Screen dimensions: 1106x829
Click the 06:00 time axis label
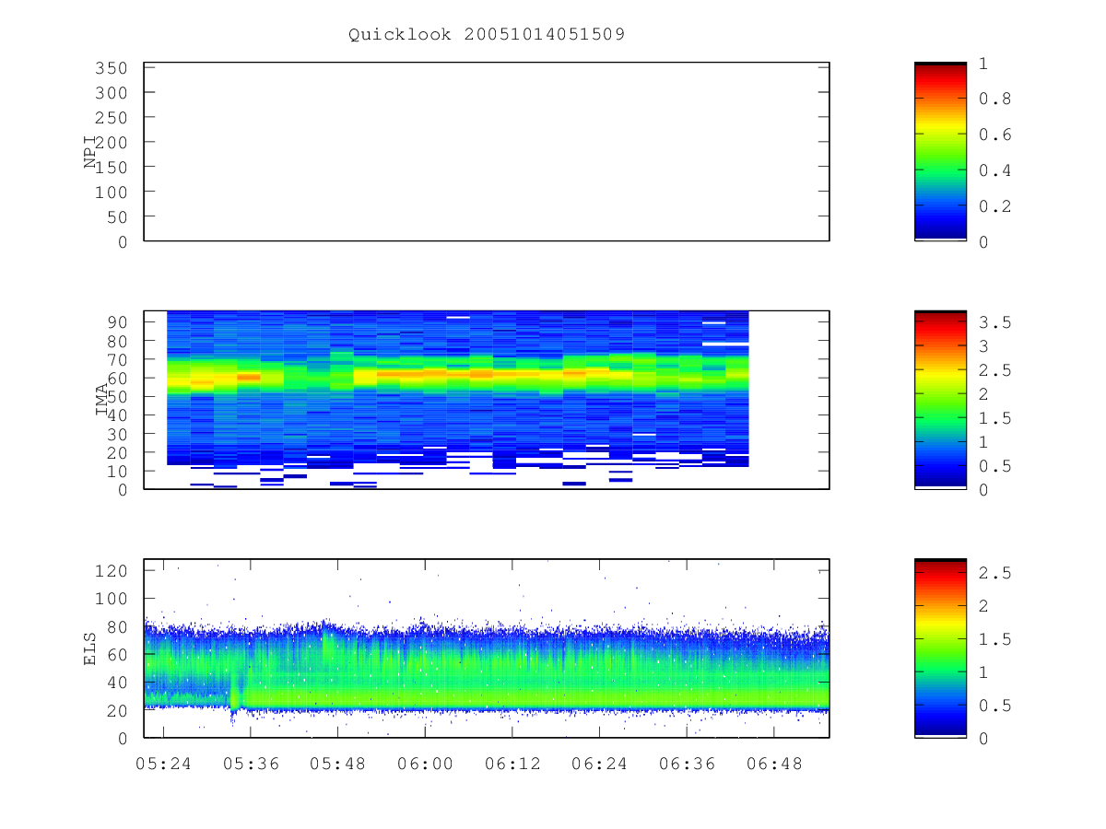tap(425, 764)
